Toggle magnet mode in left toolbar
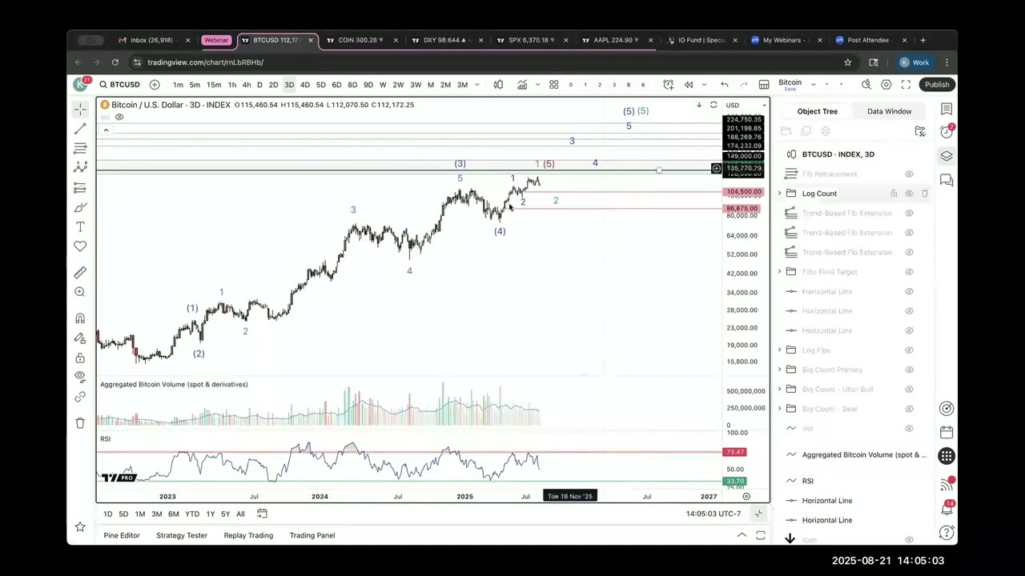1025x576 pixels. click(x=80, y=318)
